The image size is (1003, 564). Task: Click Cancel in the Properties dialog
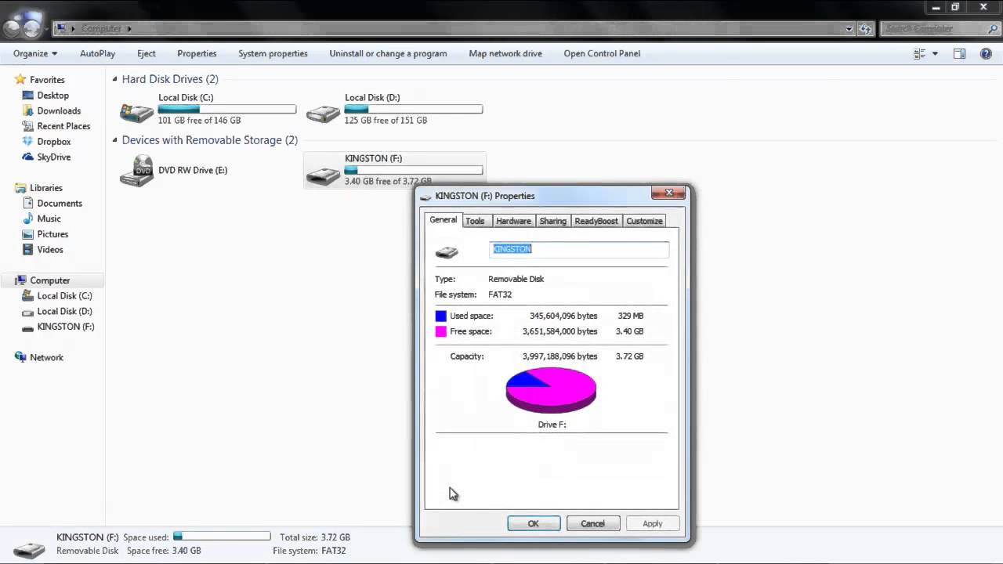pyautogui.click(x=592, y=523)
